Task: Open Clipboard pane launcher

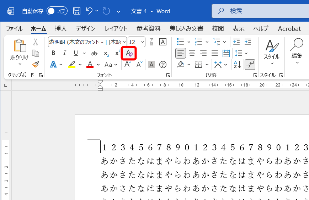Action: pos(41,75)
